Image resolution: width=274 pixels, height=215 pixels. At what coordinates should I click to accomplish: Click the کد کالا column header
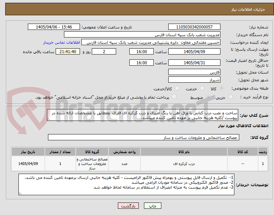click(x=243, y=152)
